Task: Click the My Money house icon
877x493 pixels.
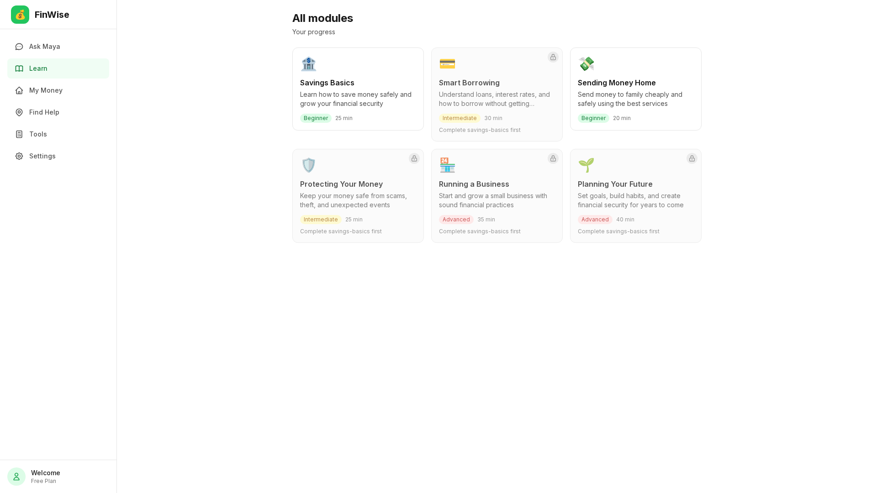Action: click(19, 90)
